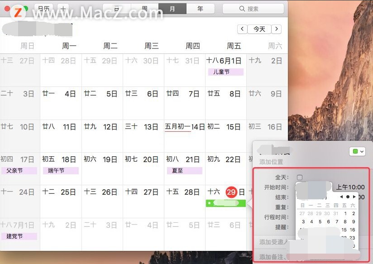
Task: Select the 端午节 holiday event
Action: point(61,171)
